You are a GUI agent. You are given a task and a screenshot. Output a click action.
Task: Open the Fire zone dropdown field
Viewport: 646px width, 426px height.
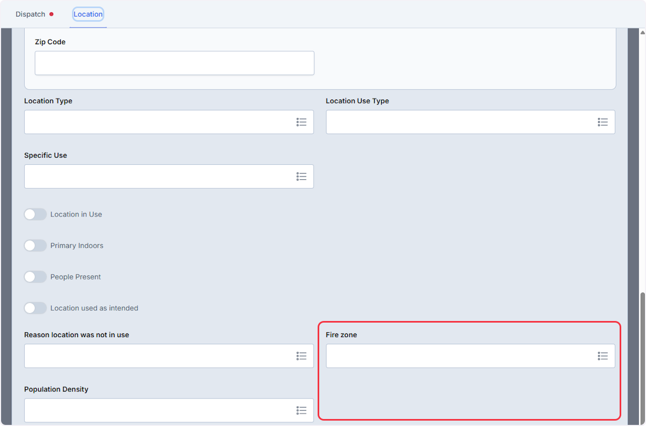(471, 356)
